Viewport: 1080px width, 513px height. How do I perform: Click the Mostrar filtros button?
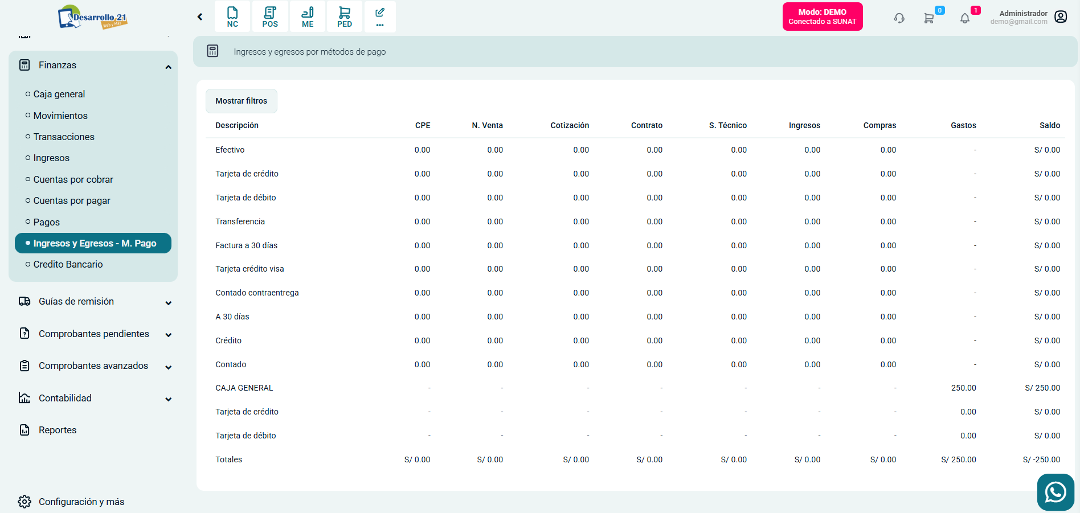(x=241, y=101)
